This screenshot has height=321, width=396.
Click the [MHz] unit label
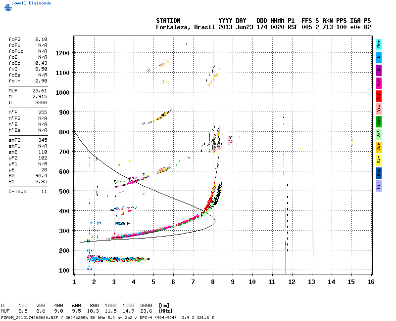[x=166, y=311]
